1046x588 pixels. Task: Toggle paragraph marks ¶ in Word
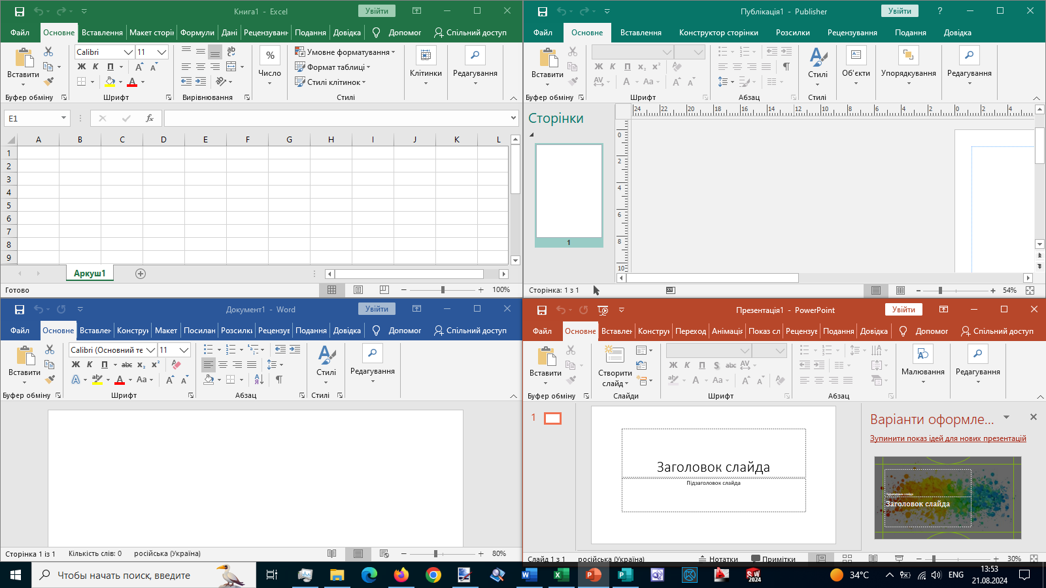click(x=279, y=380)
